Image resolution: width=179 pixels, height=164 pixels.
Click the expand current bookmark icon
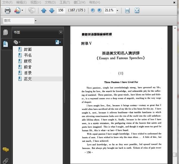[x=58, y=42]
